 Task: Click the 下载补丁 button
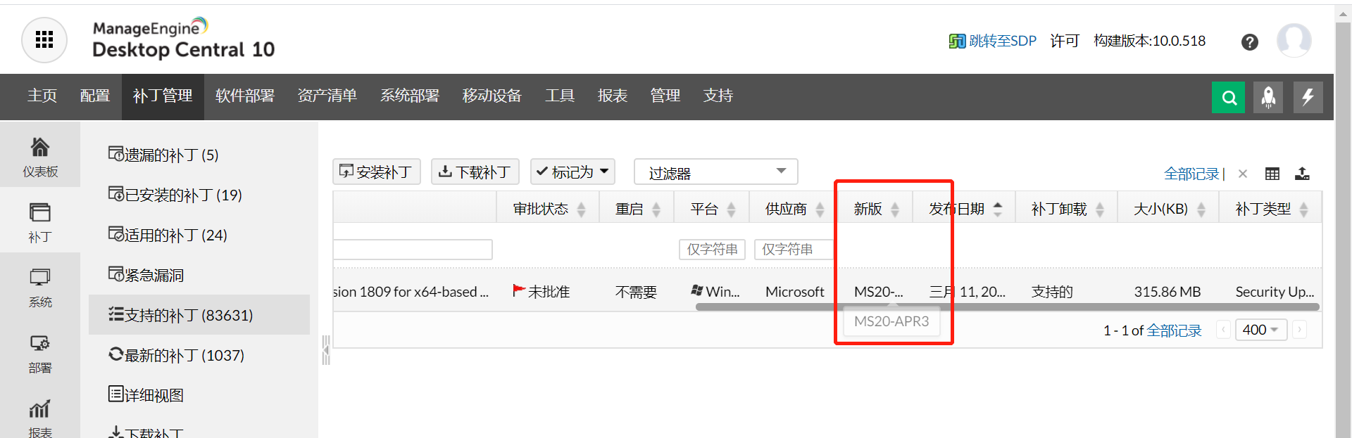tap(475, 172)
